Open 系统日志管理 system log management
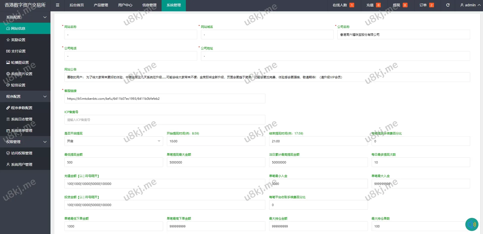Viewport: 483px width, 234px height. pos(21,119)
